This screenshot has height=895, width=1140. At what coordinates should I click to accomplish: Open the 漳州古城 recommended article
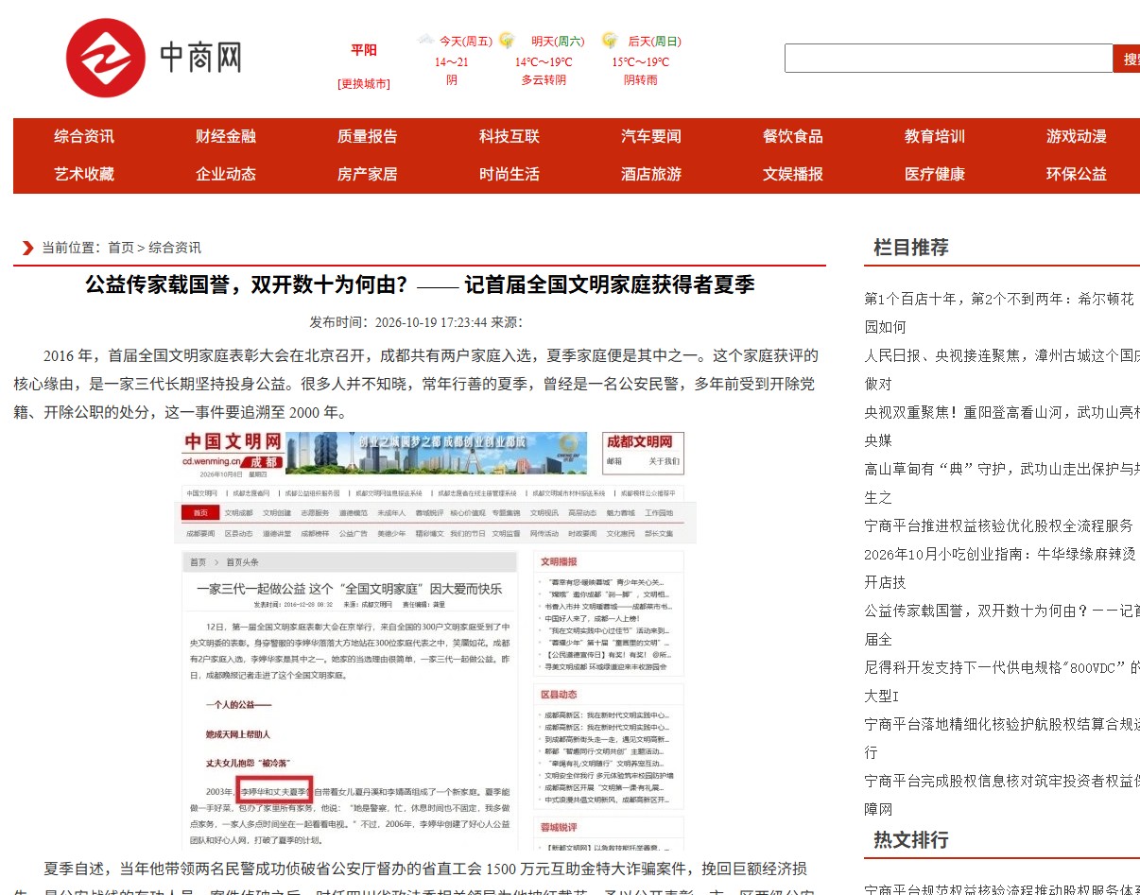1002,370
